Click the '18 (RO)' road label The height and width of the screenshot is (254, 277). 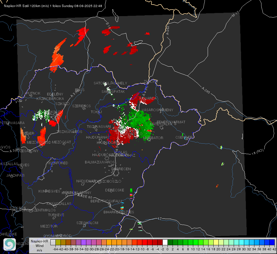(x=257, y=152)
